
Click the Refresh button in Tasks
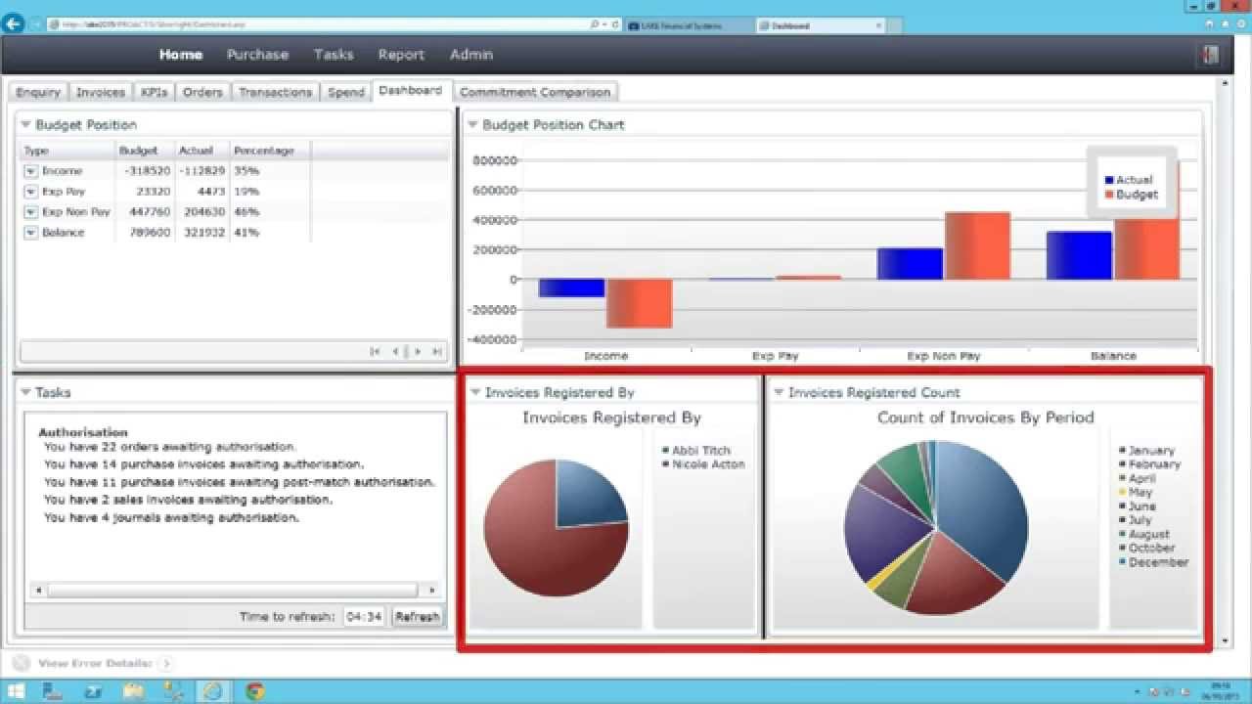pyautogui.click(x=417, y=617)
